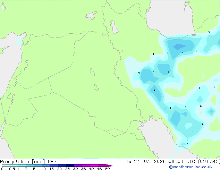Screen dimensions: 220x170
Task: Click legend swatch between 35 and 40
Action: pos(86,165)
